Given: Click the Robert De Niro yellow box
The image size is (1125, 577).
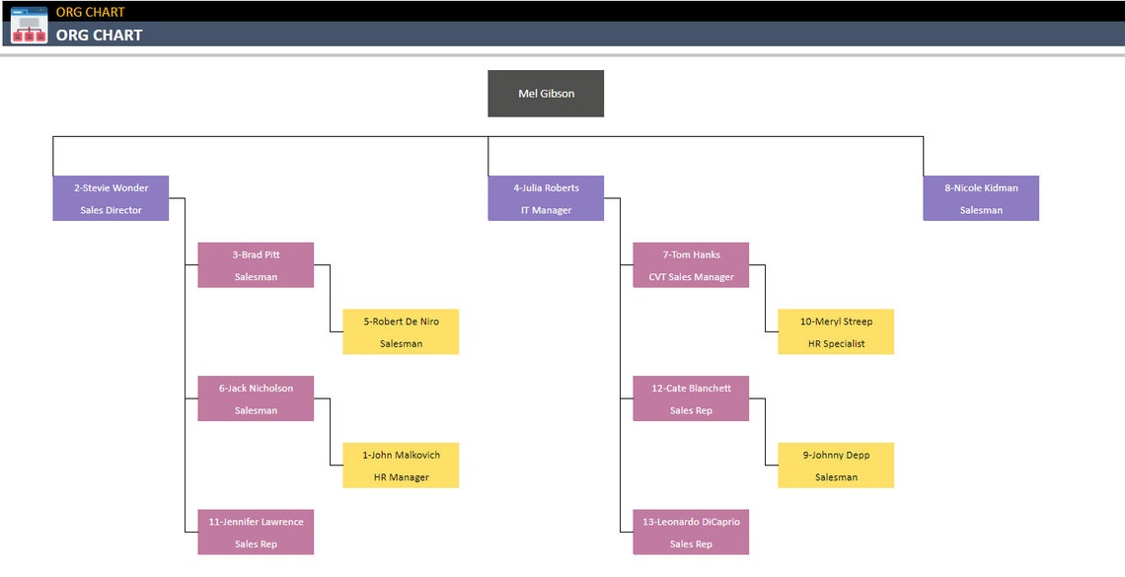Looking at the screenshot, I should (x=401, y=331).
